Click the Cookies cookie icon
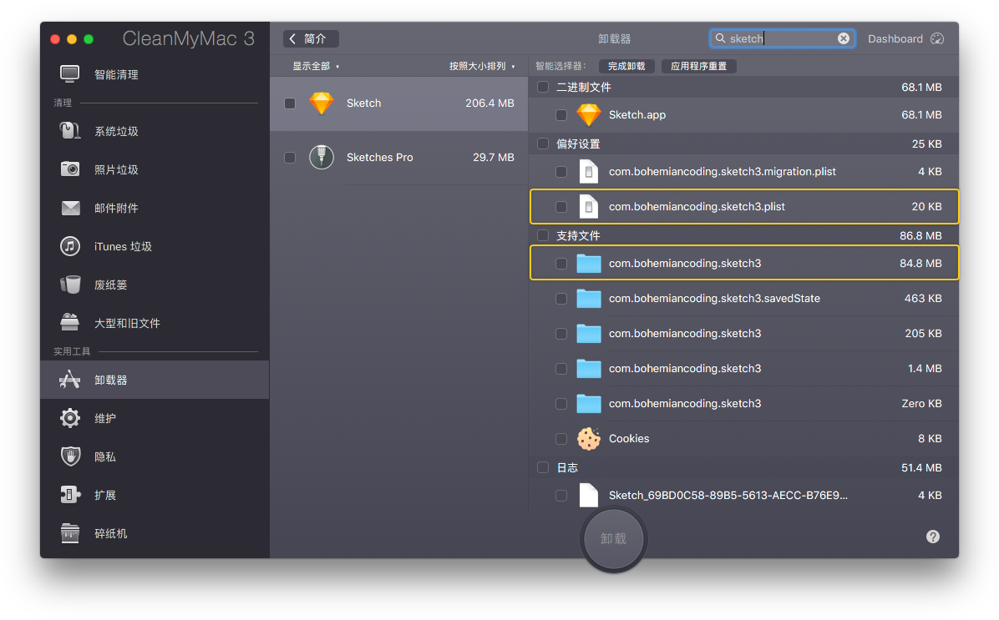 point(588,439)
